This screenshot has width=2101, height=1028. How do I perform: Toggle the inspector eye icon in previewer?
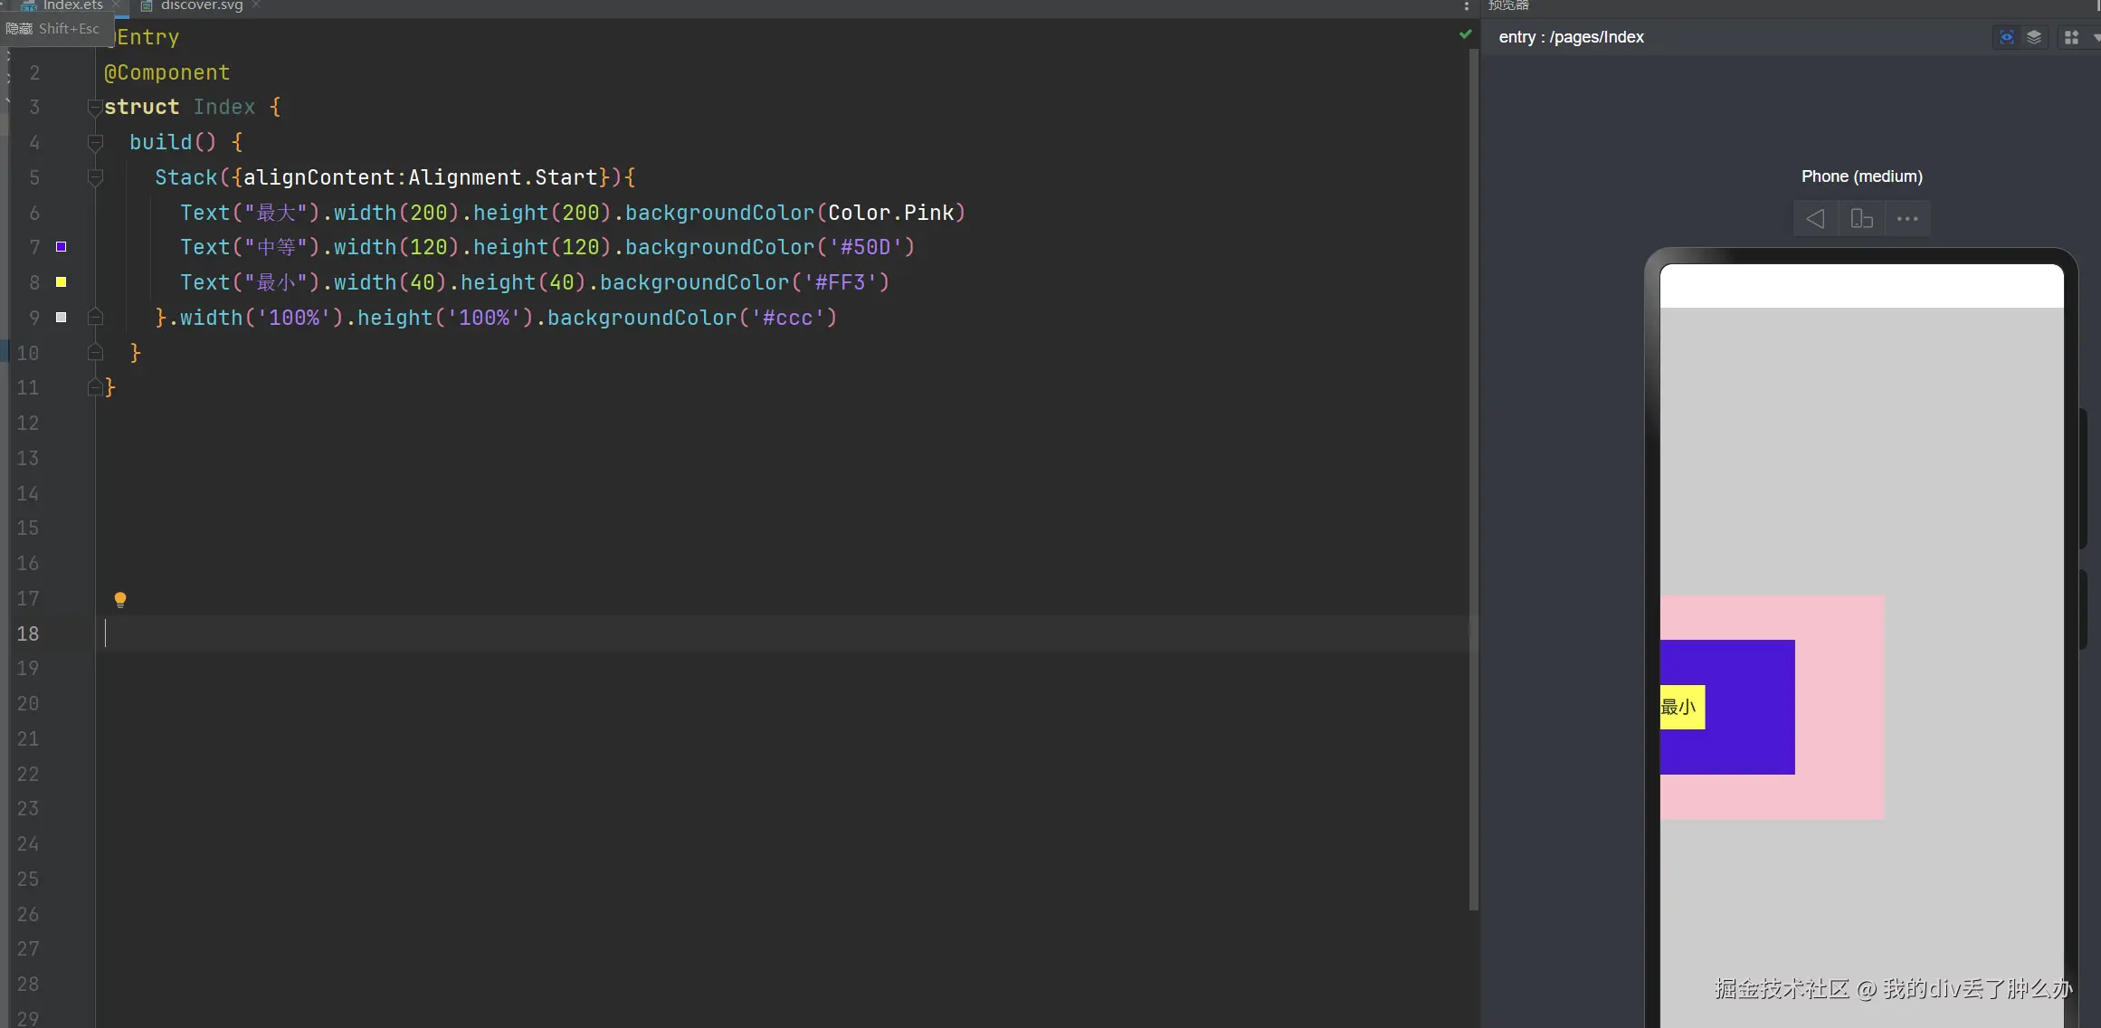2006,37
